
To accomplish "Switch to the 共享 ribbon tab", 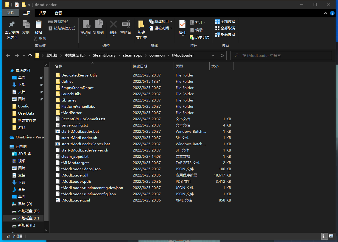I will pyautogui.click(x=43, y=13).
